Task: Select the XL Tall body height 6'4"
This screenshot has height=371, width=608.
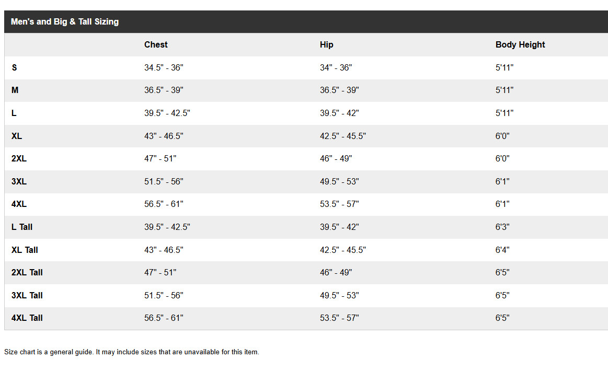Action: [502, 250]
